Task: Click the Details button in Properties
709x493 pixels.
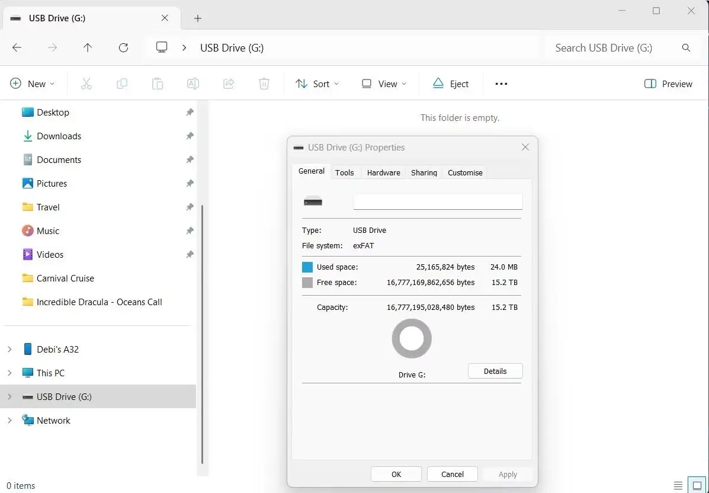Action: [x=495, y=371]
